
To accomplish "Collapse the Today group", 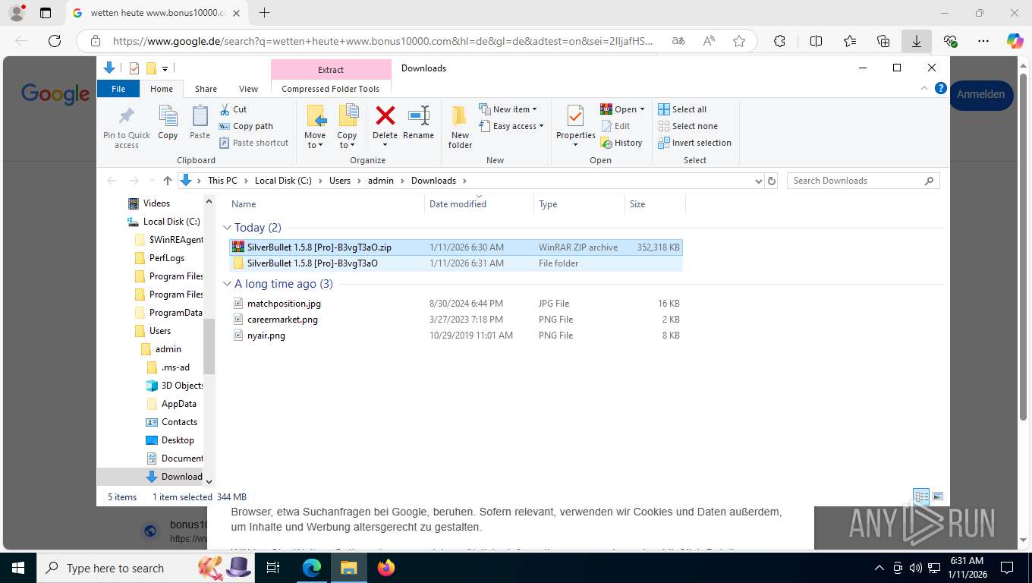I will (x=228, y=228).
